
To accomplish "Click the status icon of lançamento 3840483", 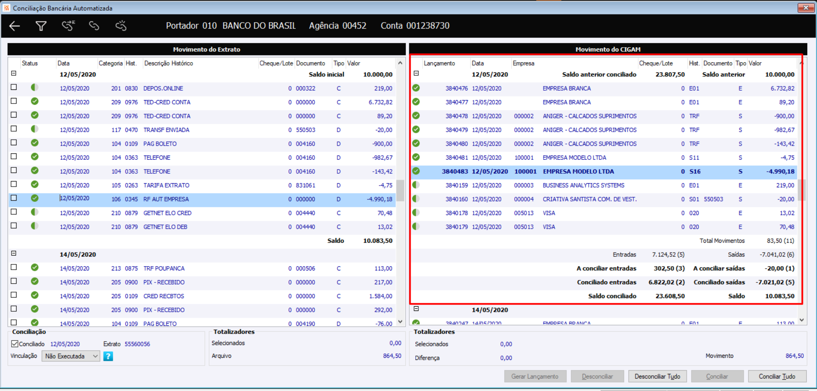I will click(416, 171).
